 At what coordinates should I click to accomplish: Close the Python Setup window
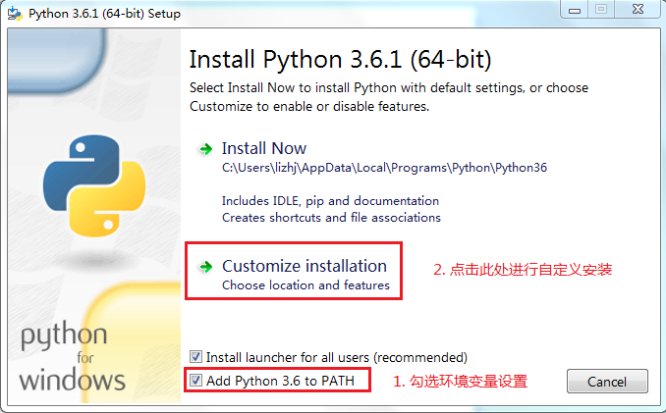[638, 11]
